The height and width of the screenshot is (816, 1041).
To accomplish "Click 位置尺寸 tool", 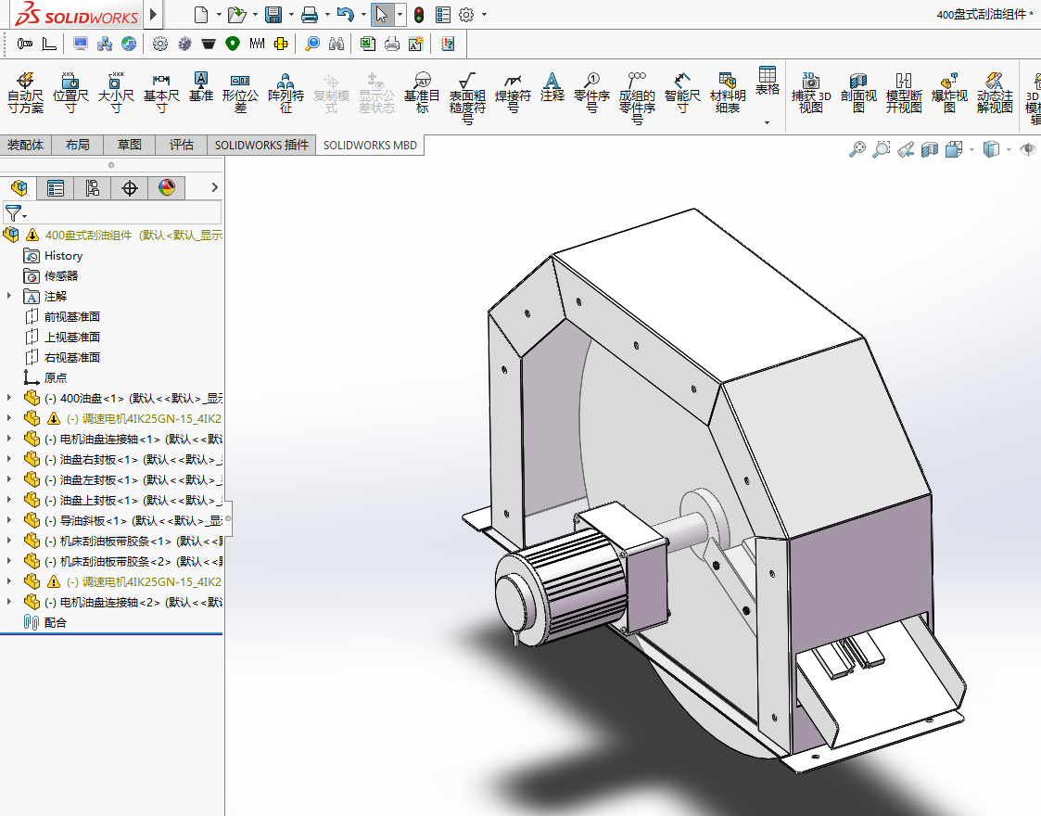I will [70, 93].
